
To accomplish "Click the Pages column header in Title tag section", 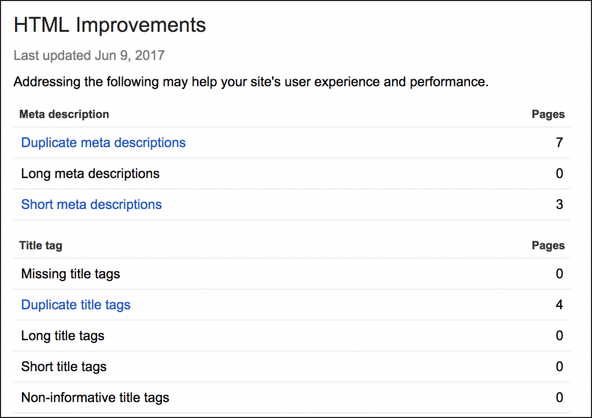I will pyautogui.click(x=548, y=245).
